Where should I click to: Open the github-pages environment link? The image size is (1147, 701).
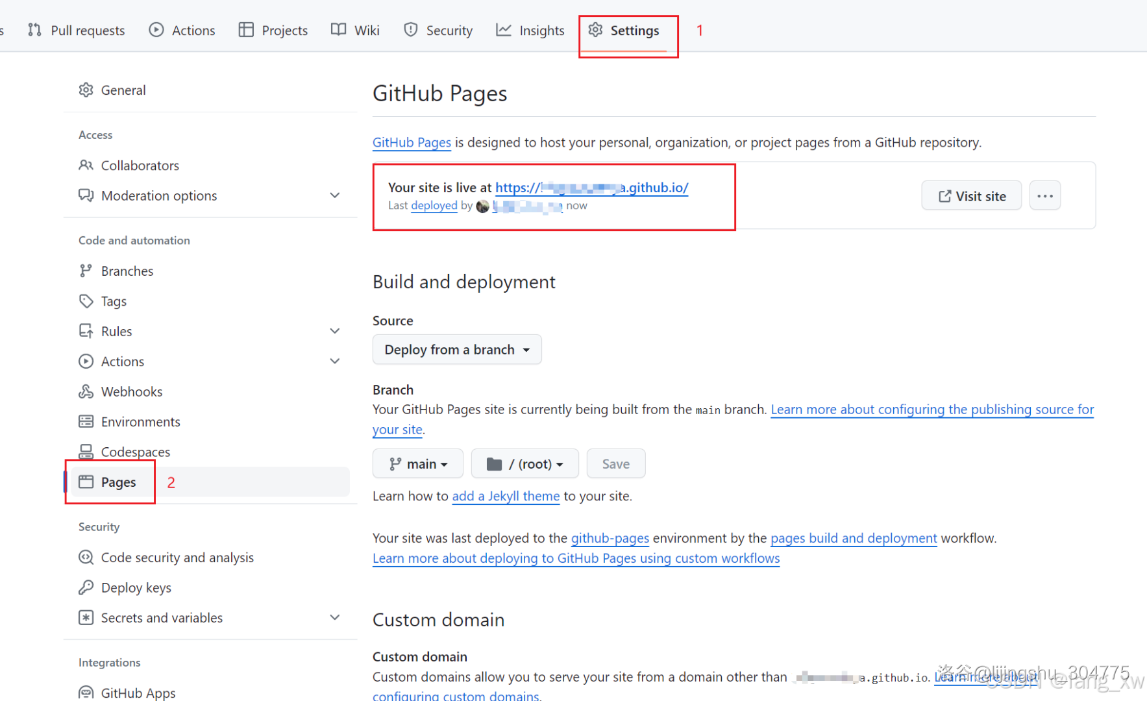(x=610, y=538)
